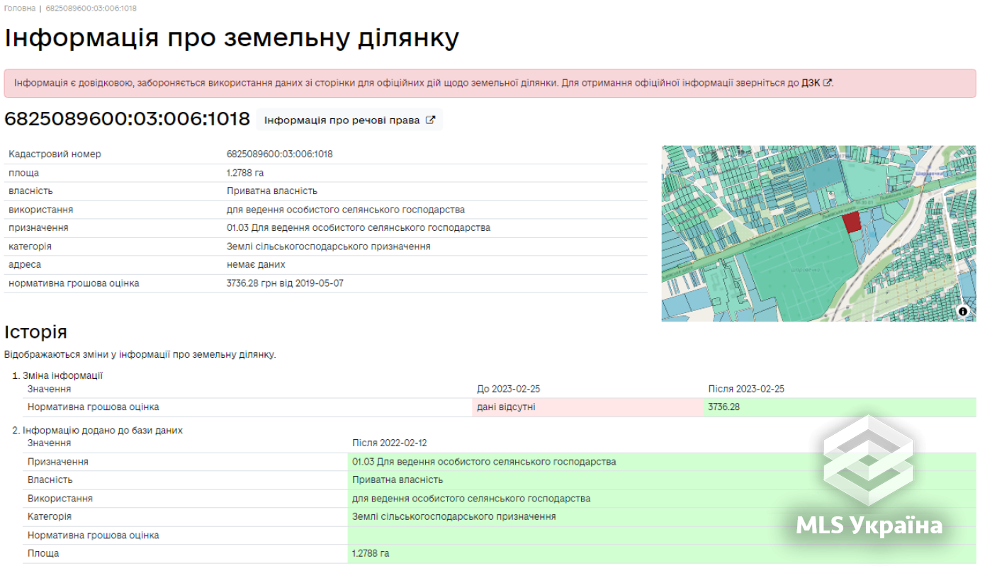992x573 pixels.
Task: Select cadastral number value in 'Кадастровий номер' row
Action: (280, 154)
